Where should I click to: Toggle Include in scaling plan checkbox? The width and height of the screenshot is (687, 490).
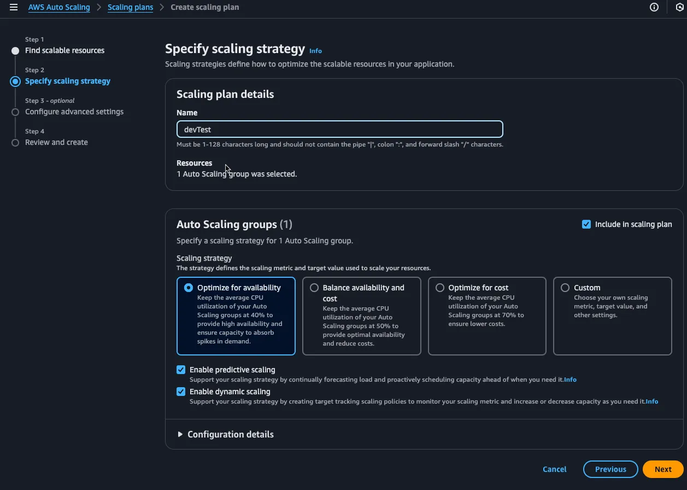(x=586, y=224)
